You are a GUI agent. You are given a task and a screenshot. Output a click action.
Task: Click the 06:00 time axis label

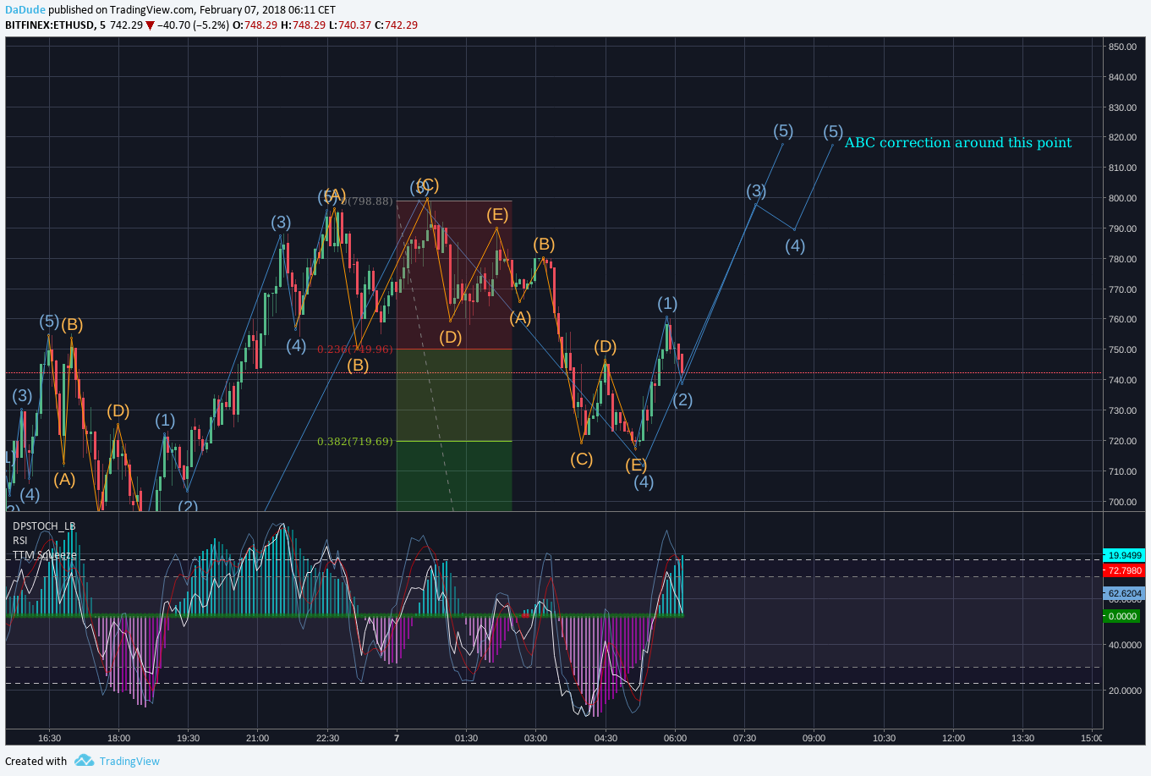pos(675,738)
